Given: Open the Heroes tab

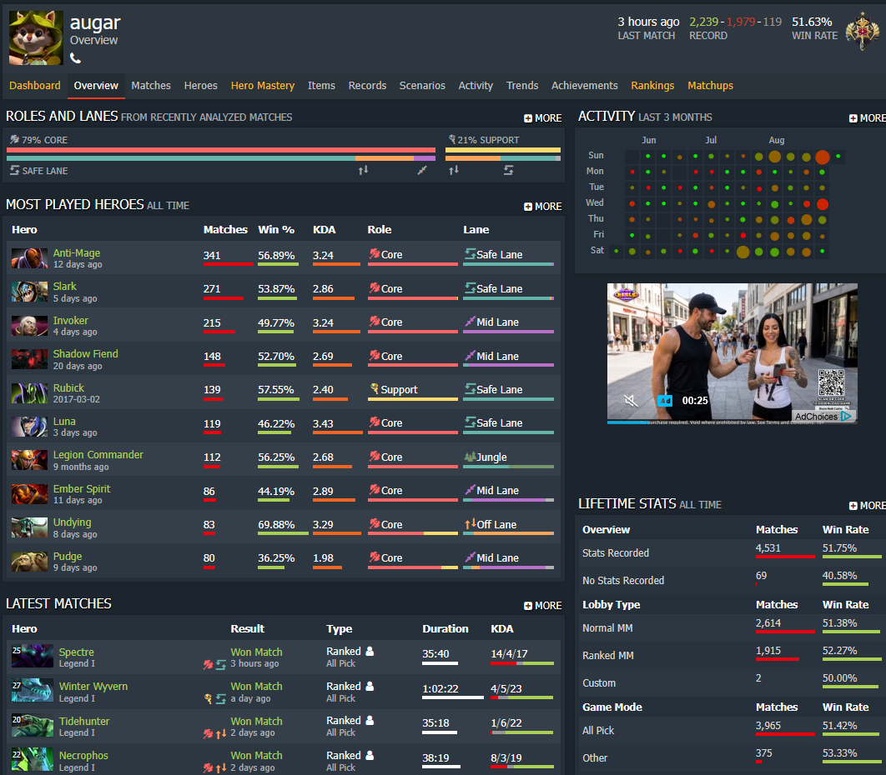Looking at the screenshot, I should pyautogui.click(x=200, y=85).
